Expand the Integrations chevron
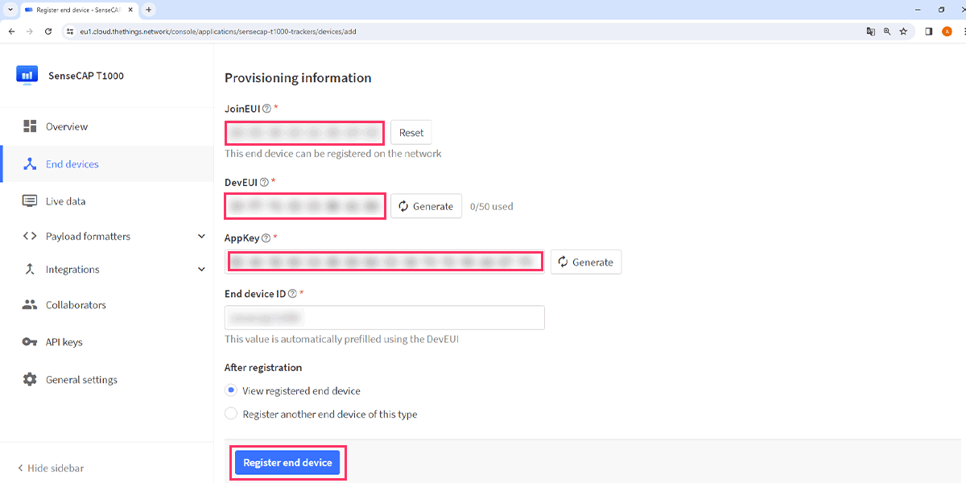Viewport: 966px width, 483px height. [201, 270]
